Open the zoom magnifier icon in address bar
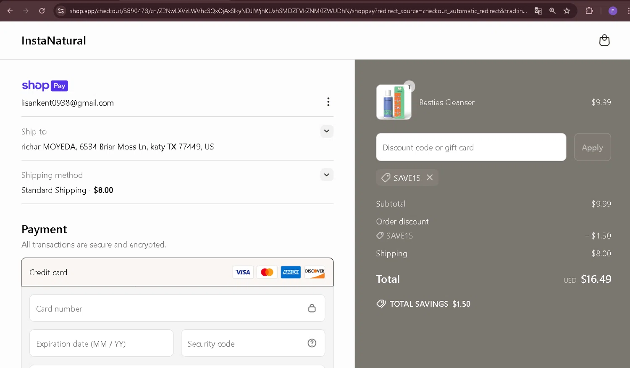Screen dimensions: 630x368 (x=552, y=11)
